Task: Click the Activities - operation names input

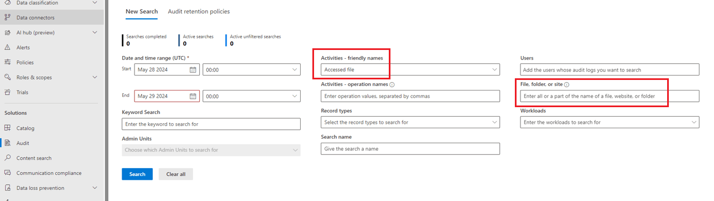Action: [410, 96]
